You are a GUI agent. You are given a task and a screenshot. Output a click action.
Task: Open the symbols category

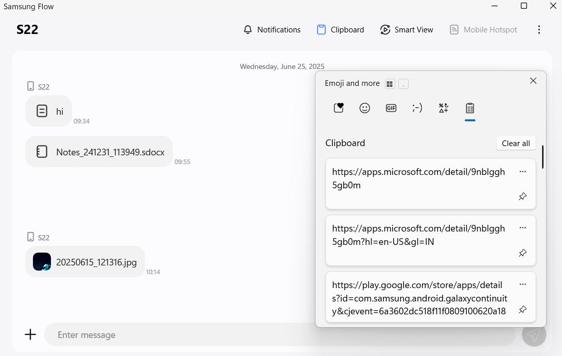(443, 108)
